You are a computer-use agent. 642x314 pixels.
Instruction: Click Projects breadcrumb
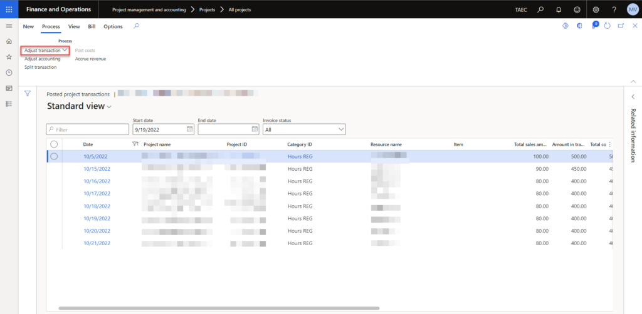(207, 9)
